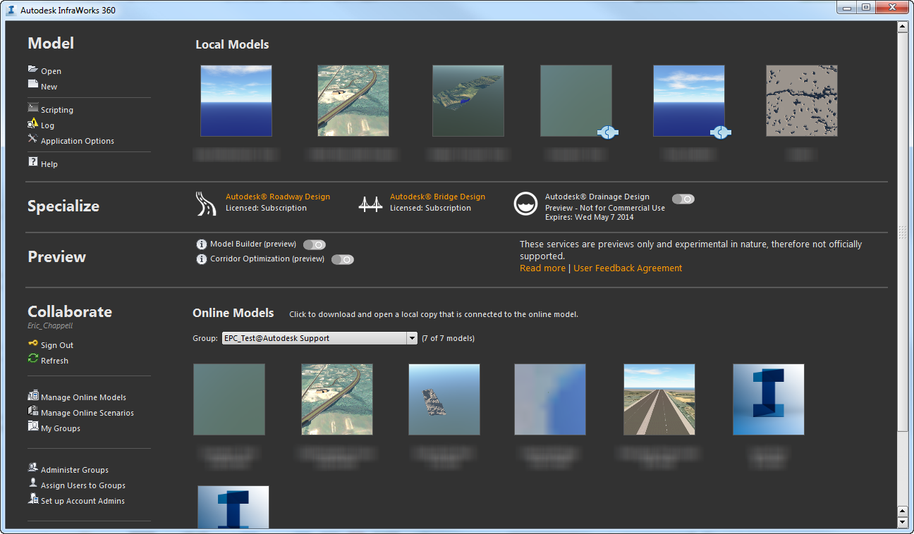Click the info icon beside Corridor Optimization

[x=202, y=259]
